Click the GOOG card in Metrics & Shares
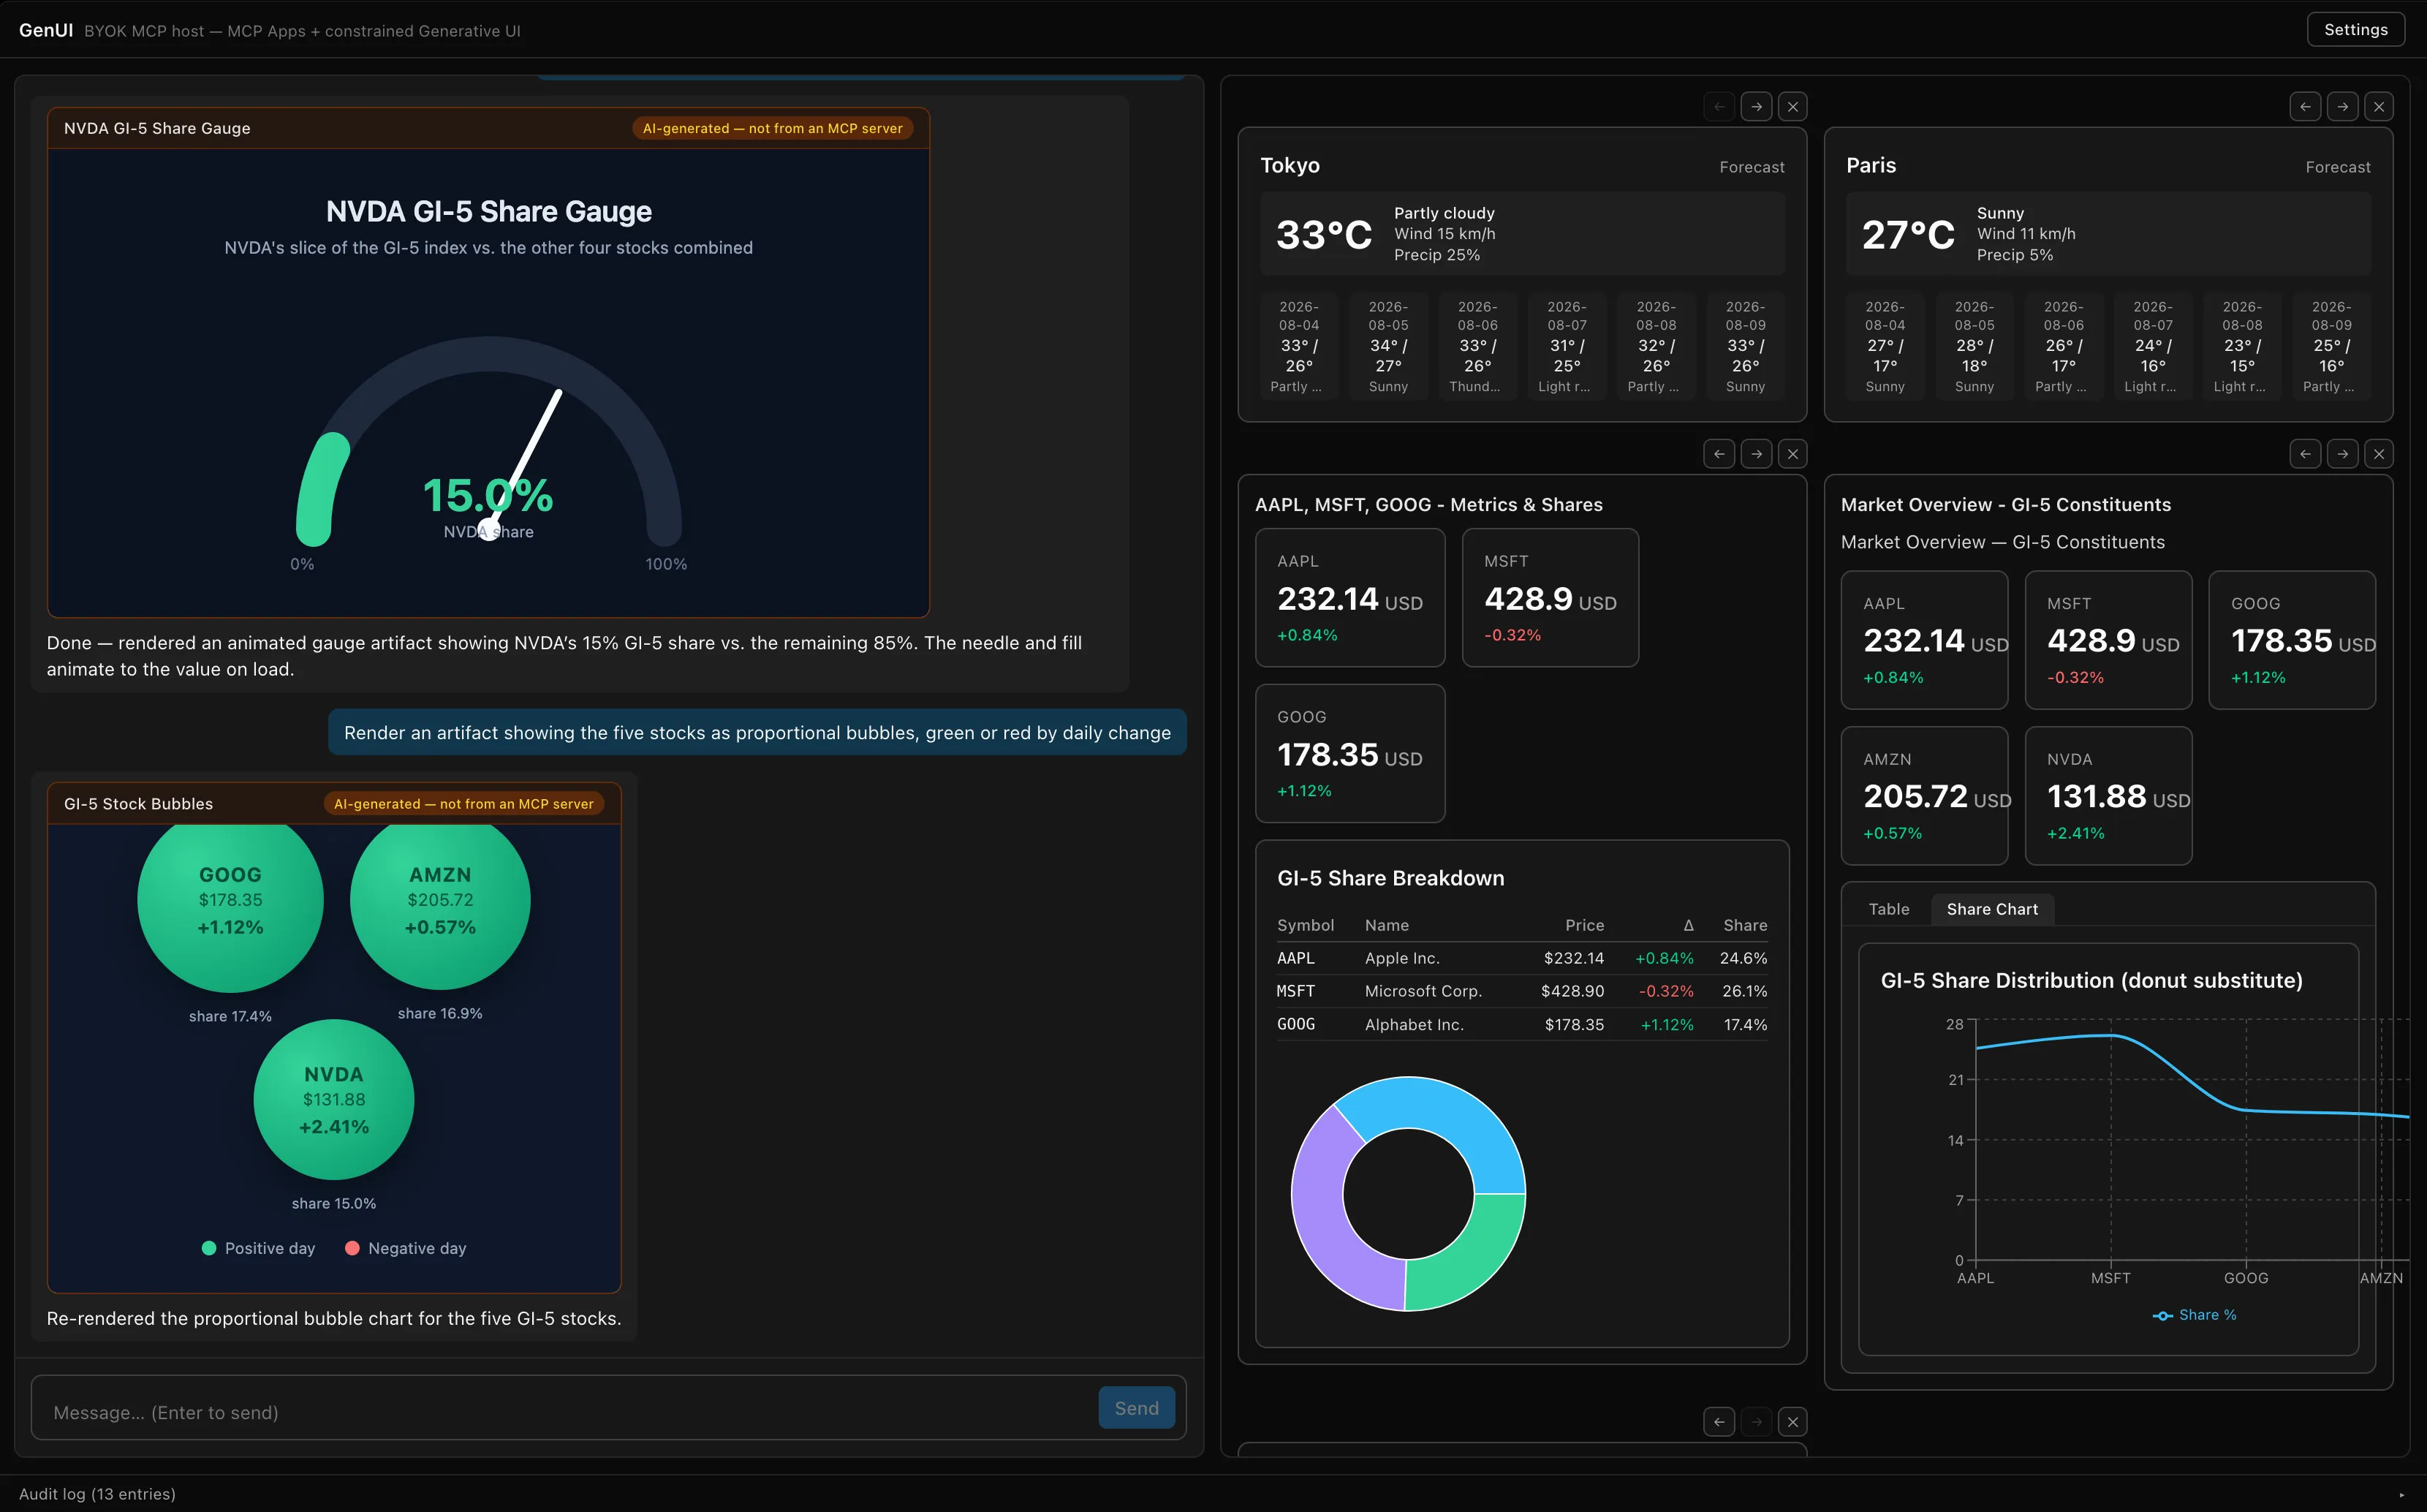The image size is (2427, 1512). [1349, 754]
